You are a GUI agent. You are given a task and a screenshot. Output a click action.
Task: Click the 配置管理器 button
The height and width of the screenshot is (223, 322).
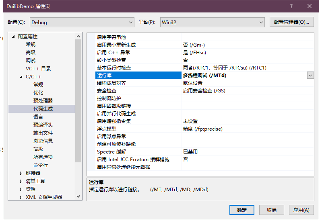291,22
